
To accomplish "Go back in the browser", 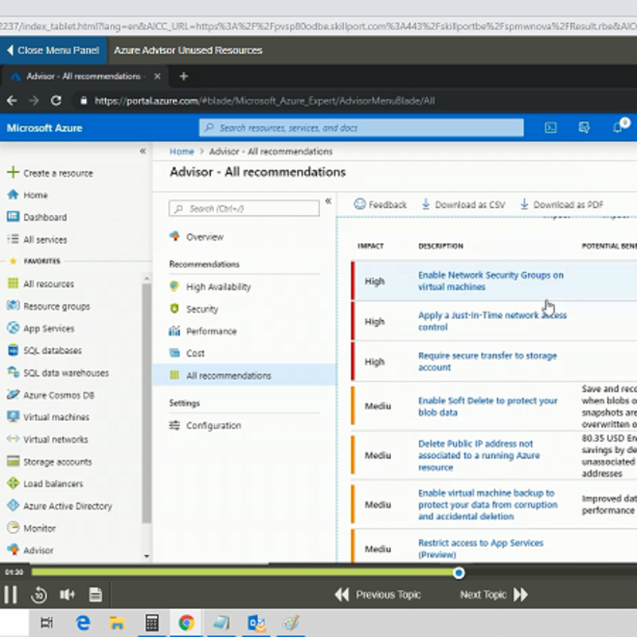I will point(12,100).
